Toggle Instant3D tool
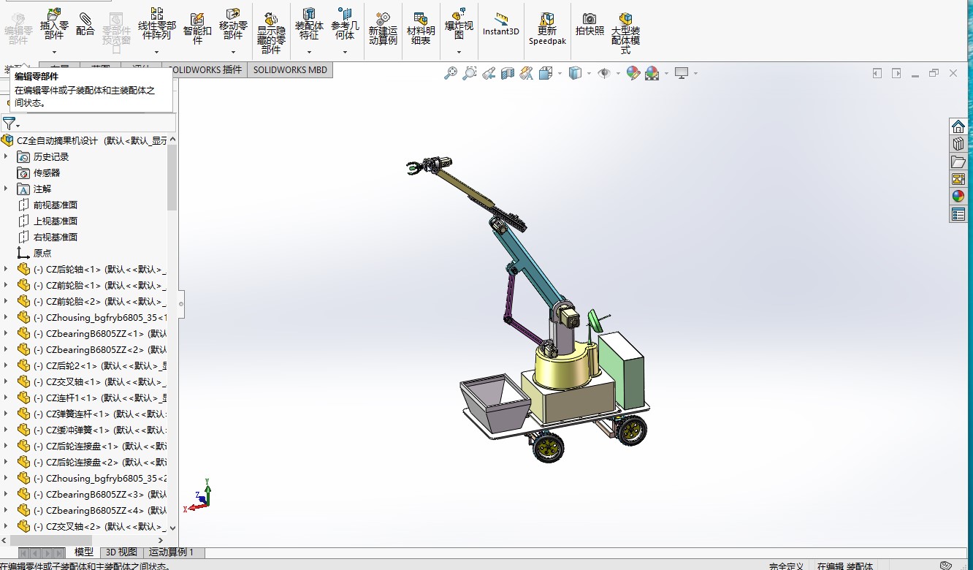 tap(501, 24)
